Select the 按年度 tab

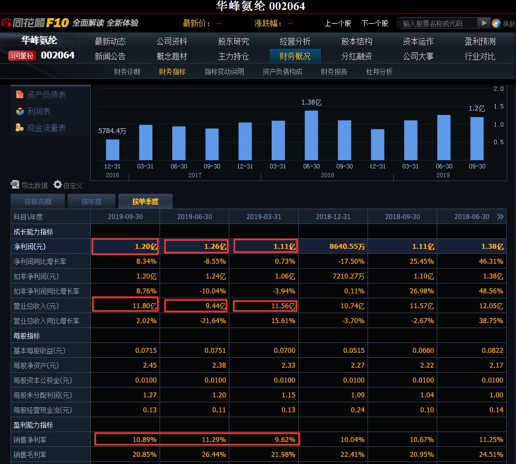click(91, 201)
